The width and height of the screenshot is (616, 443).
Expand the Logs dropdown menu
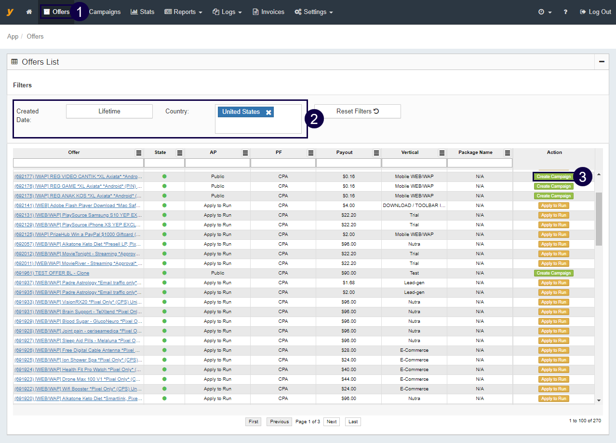coord(227,12)
